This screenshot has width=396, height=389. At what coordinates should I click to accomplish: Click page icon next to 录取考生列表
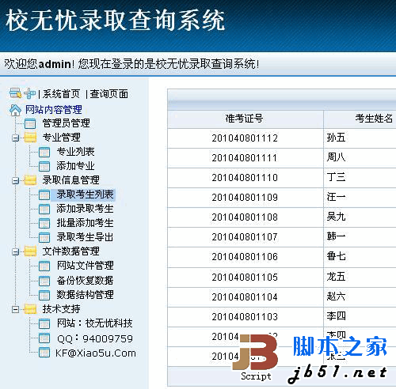[x=44, y=194]
